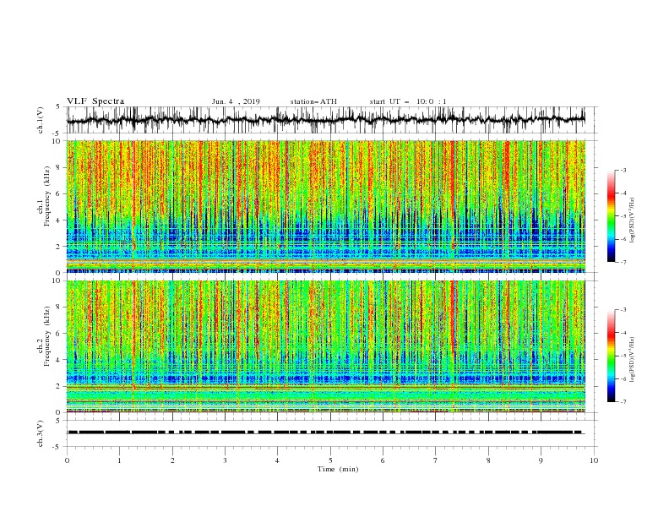Click time axis tick label "9"

pos(541,460)
